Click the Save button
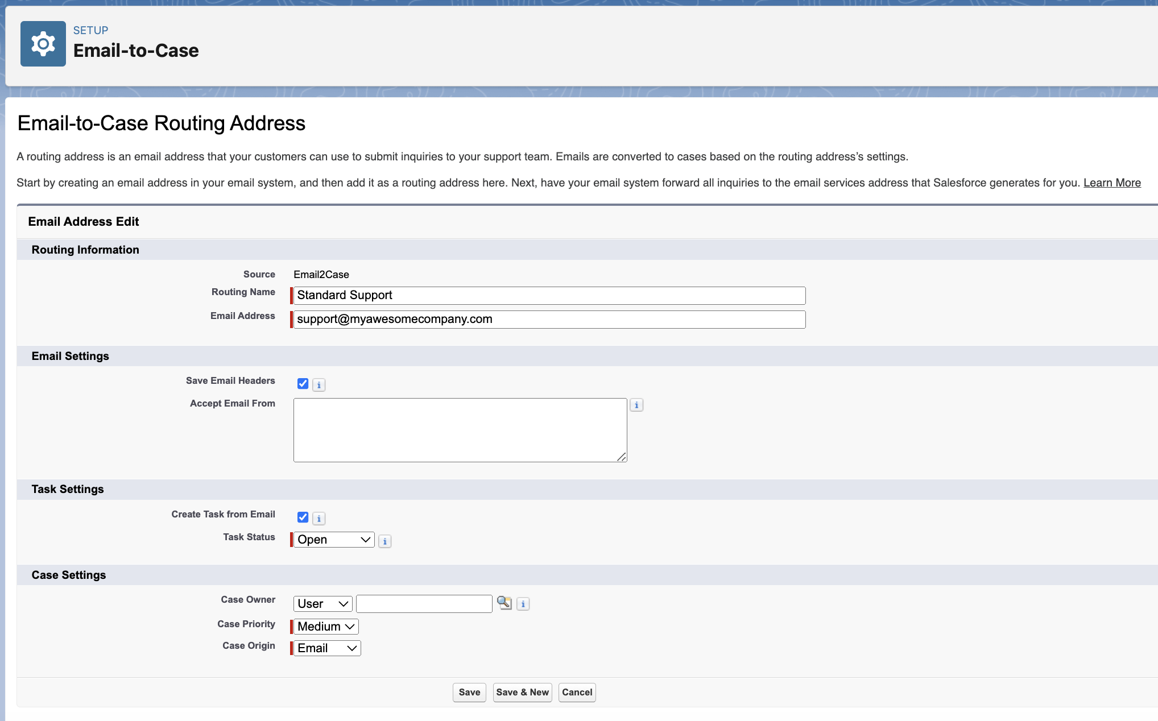1158x721 pixels. (469, 693)
